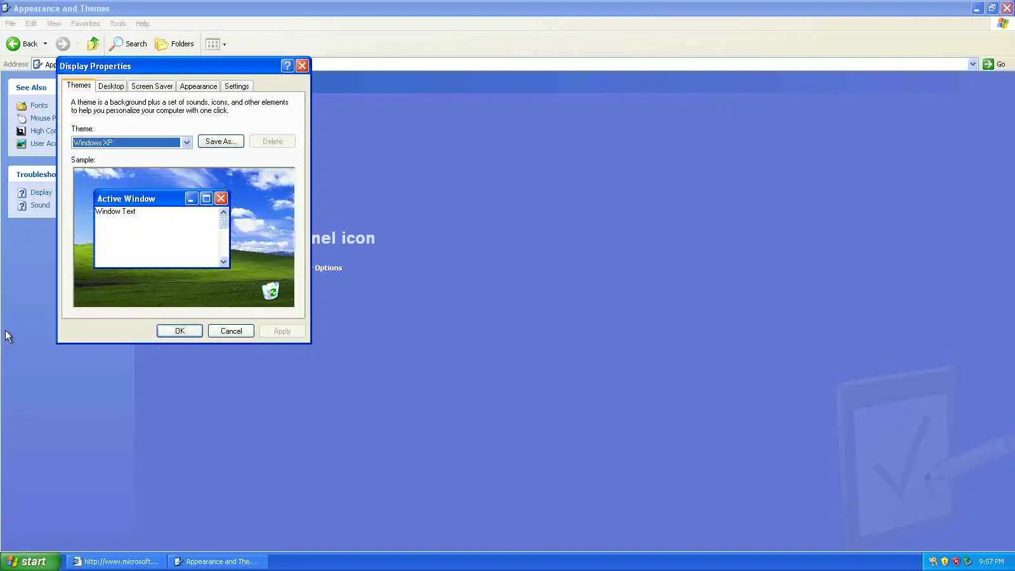This screenshot has width=1015, height=571.
Task: Open the Display troubleshooter link
Action: click(x=41, y=193)
